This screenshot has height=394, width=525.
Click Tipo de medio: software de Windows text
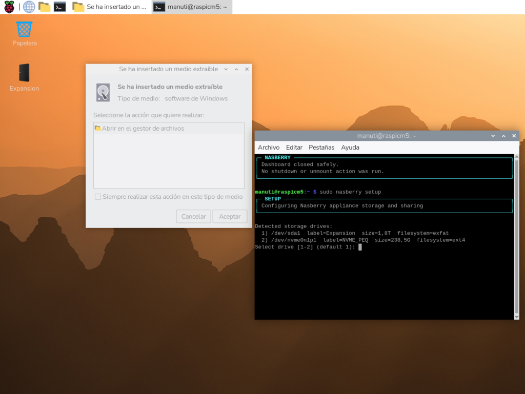pos(172,99)
